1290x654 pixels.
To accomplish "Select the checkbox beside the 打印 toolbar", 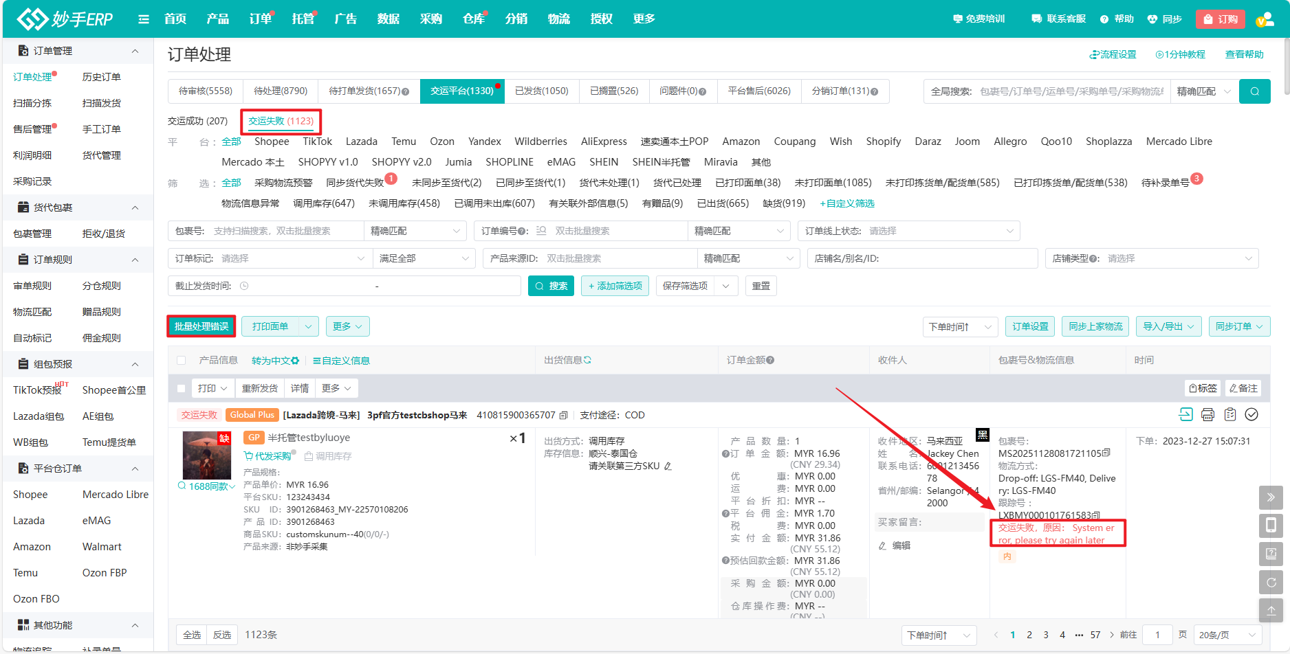I will pyautogui.click(x=181, y=387).
